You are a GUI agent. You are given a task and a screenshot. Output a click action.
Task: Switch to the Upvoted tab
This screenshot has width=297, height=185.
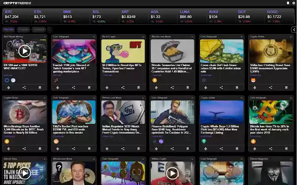(x=39, y=30)
